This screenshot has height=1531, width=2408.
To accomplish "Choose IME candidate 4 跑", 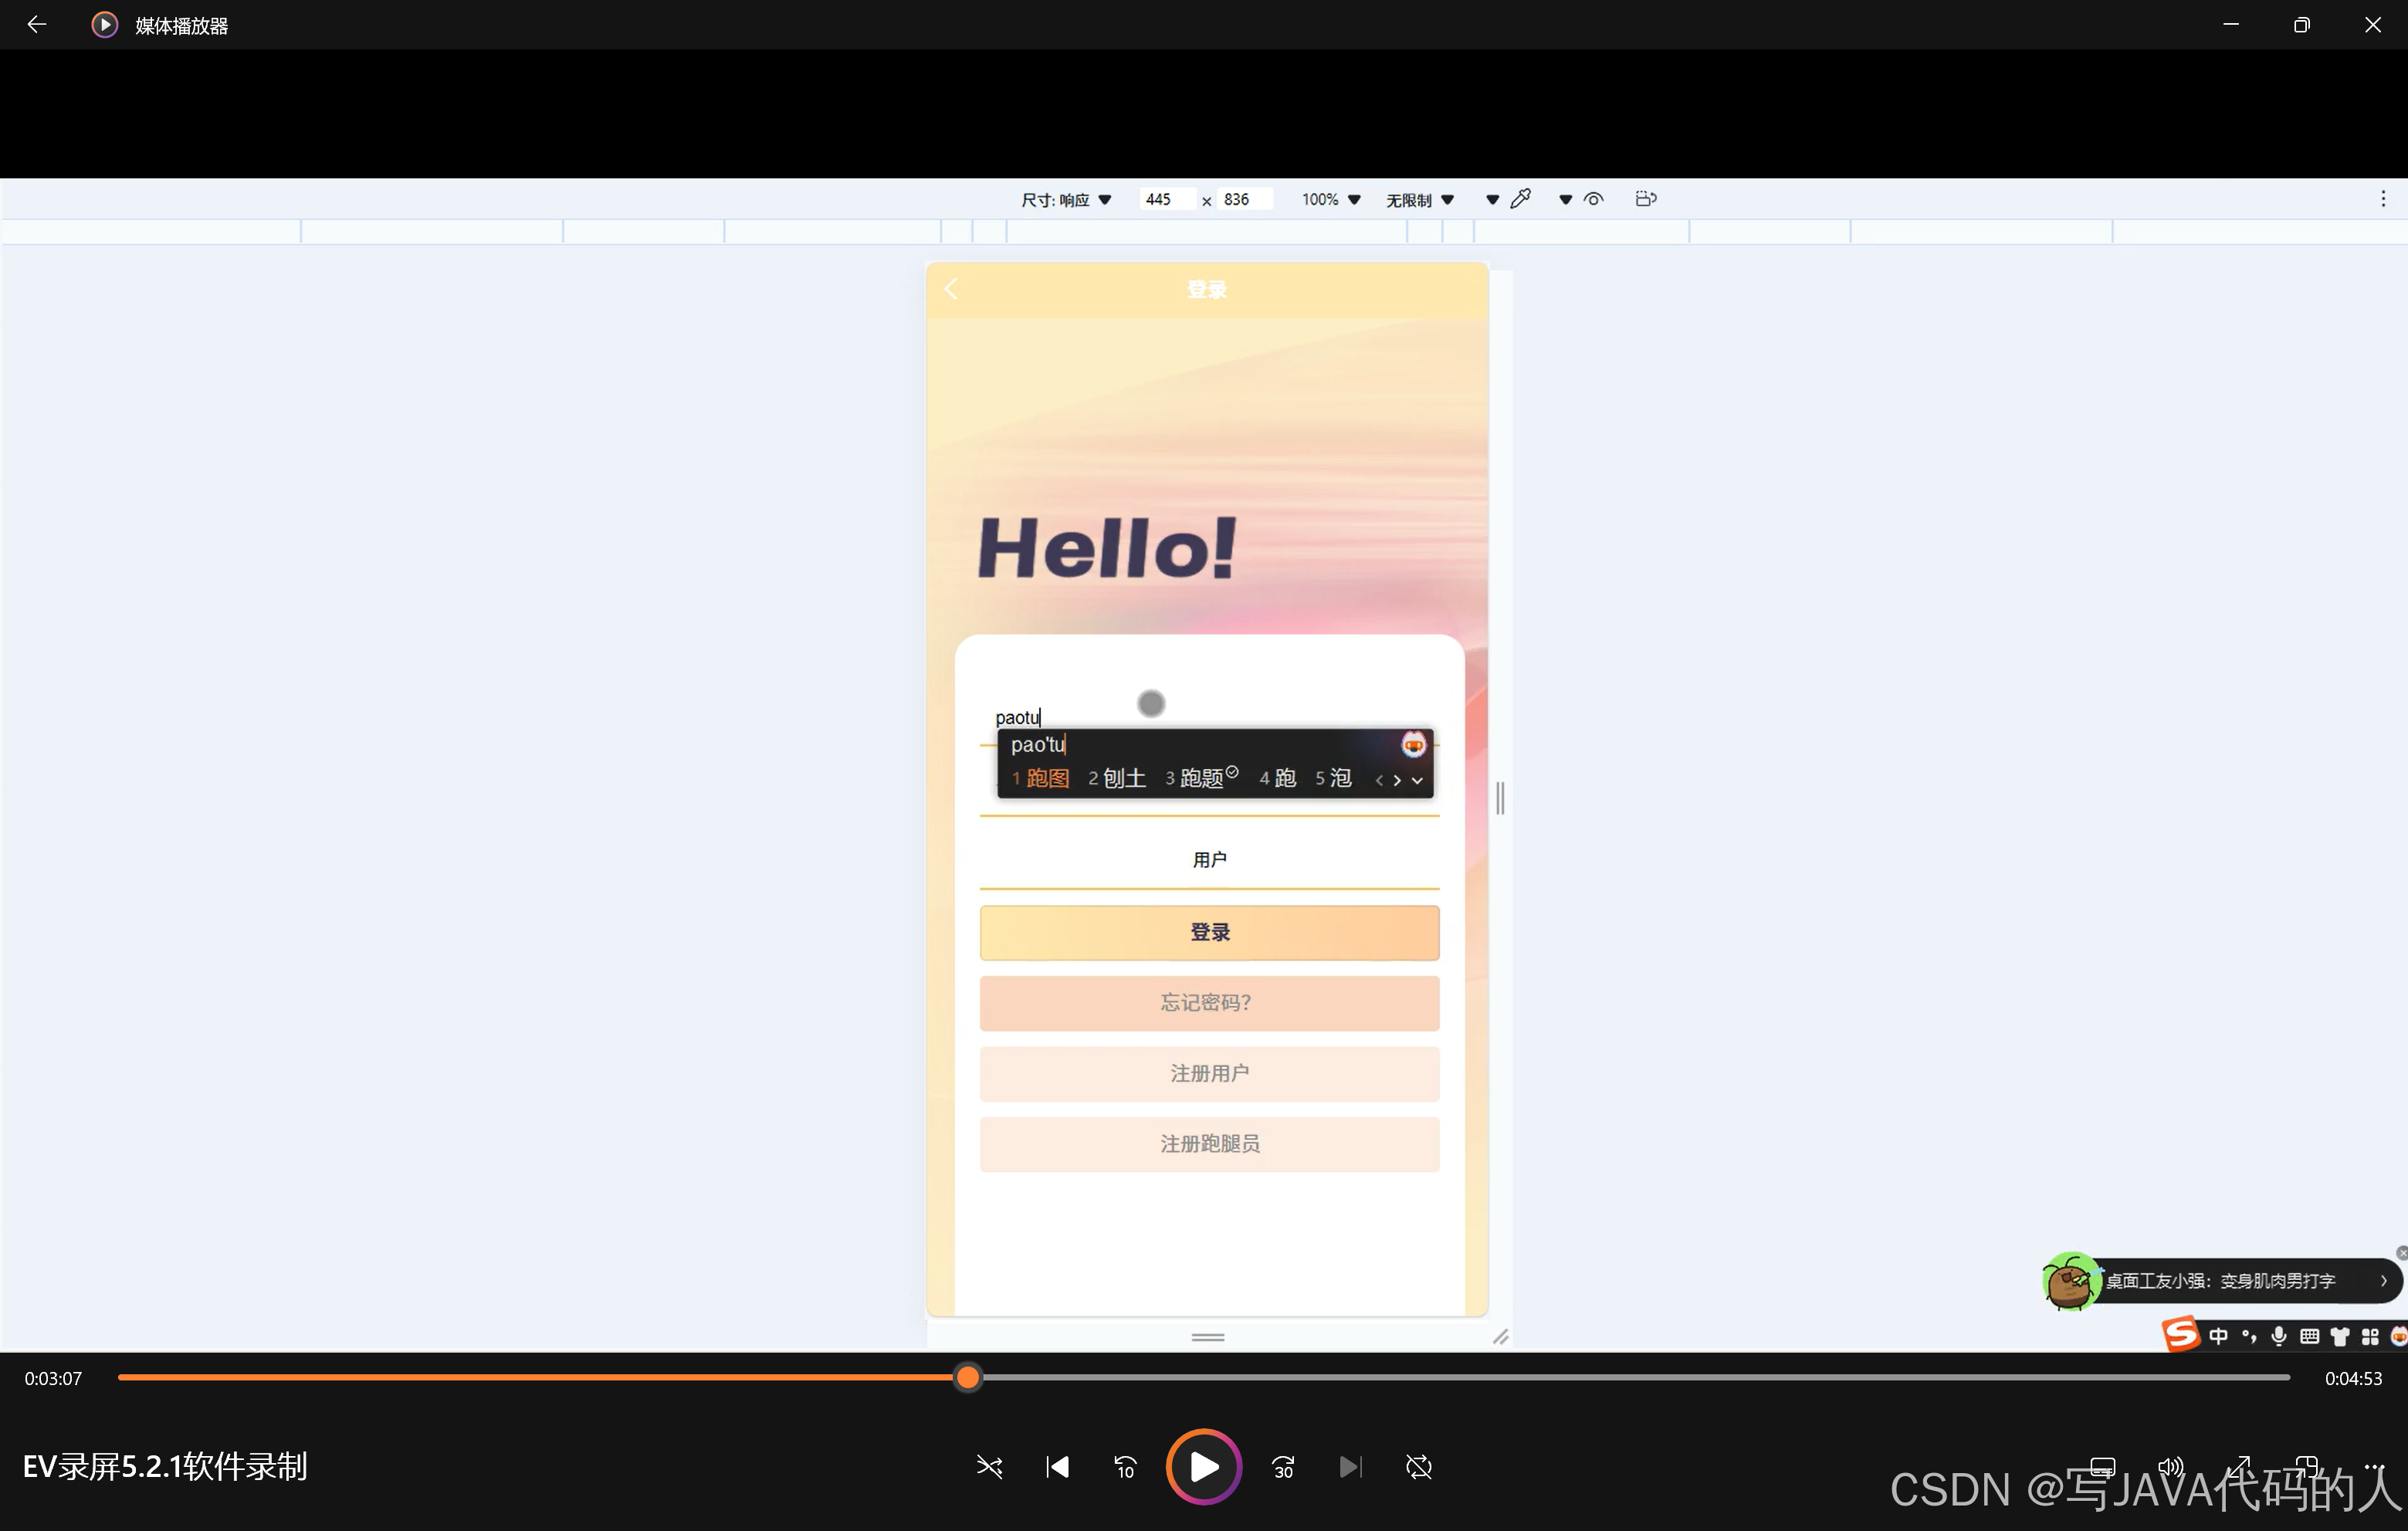I will coord(1277,778).
